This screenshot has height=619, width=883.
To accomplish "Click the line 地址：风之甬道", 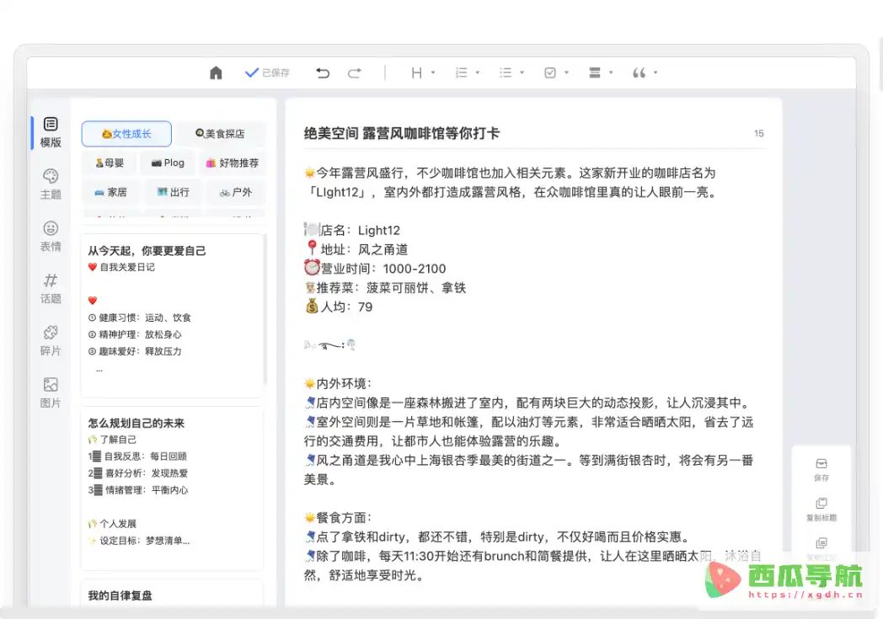I will point(356,249).
